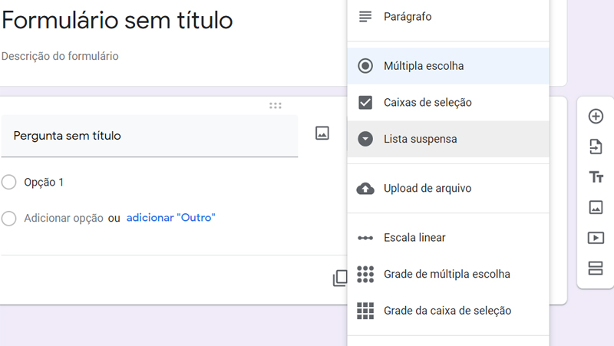
Task: Click the Escala linear icon
Action: coord(365,238)
